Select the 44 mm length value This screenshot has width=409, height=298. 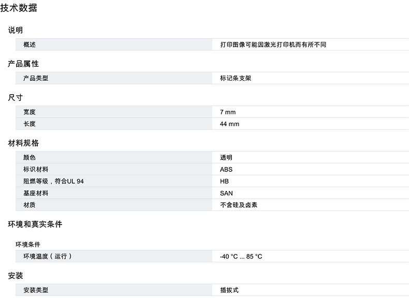click(x=229, y=124)
